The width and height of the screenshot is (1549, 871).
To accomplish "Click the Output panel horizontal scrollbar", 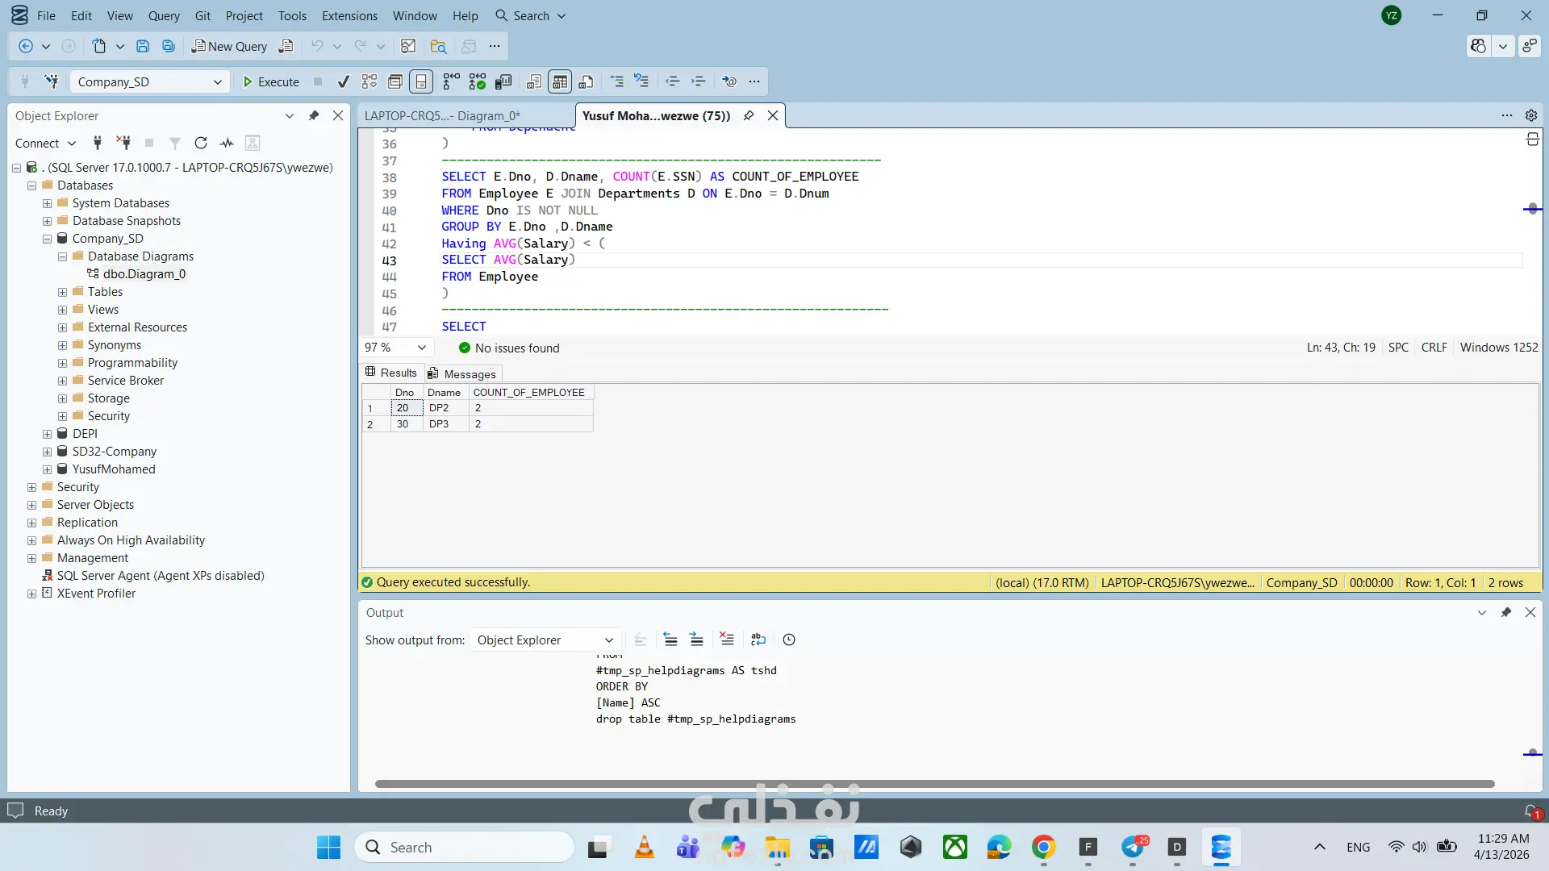I will (x=934, y=784).
